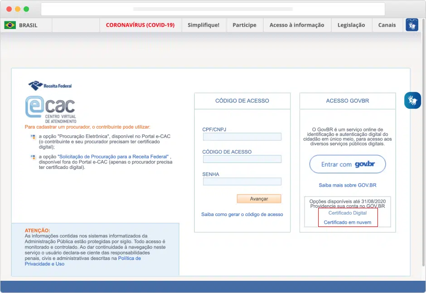Click bullet icon beside Solicitação de Procuração item
Image resolution: width=426 pixels, height=293 pixels.
(x=33, y=157)
